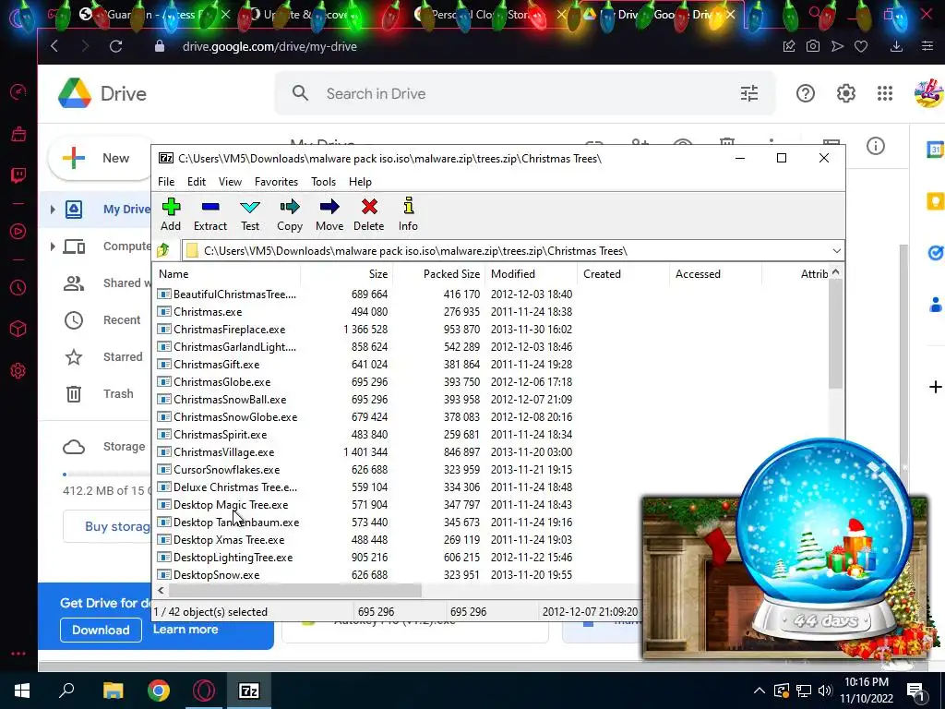This screenshot has height=709, width=945.
Task: Select DesktopLightingTree.exe in the file list
Action: click(x=233, y=557)
